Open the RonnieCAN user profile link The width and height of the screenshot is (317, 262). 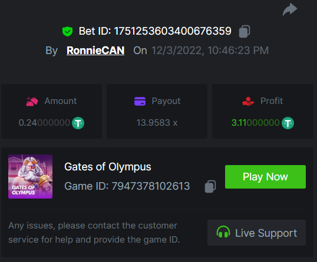(x=95, y=51)
